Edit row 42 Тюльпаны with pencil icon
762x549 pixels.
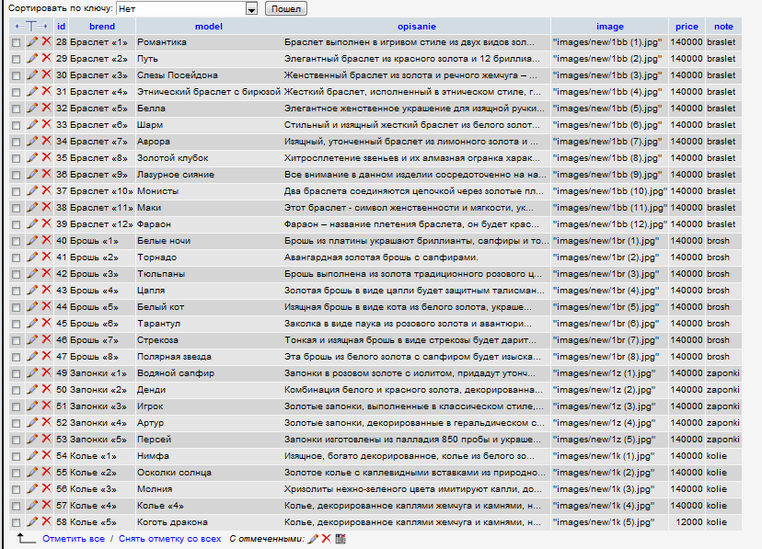coord(32,273)
